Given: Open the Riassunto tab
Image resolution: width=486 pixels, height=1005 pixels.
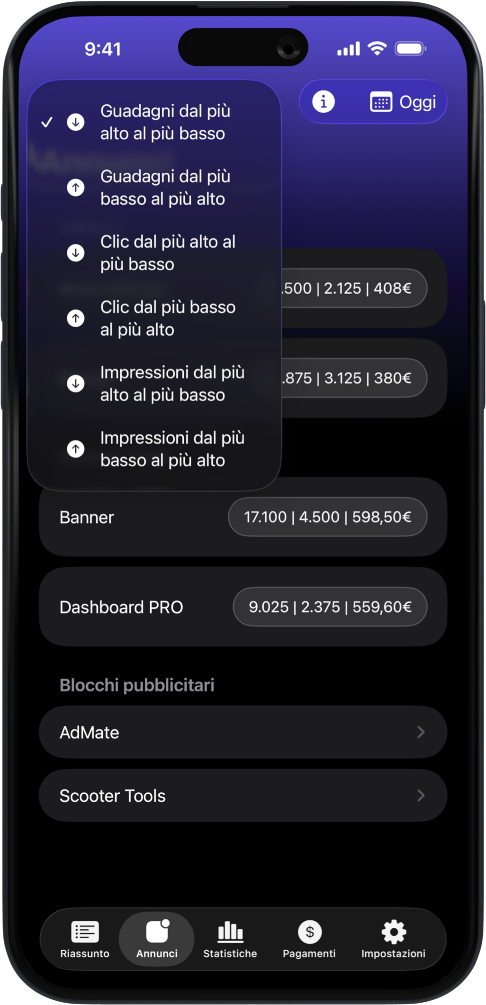Looking at the screenshot, I should click(85, 939).
